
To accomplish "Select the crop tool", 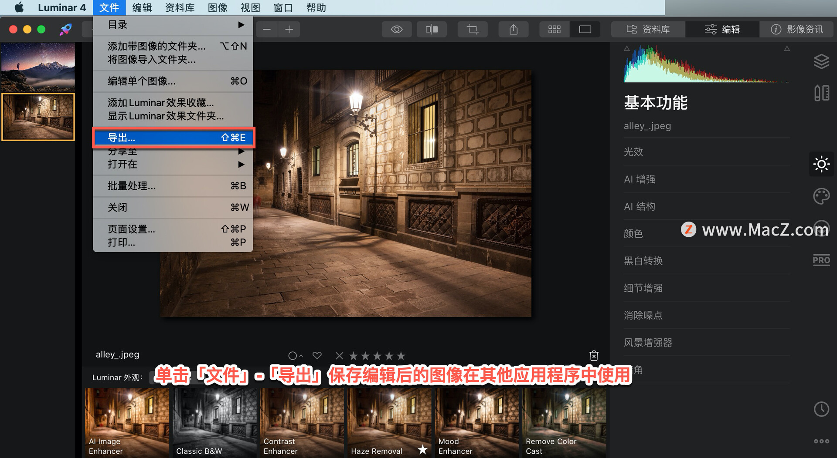I will click(x=473, y=29).
